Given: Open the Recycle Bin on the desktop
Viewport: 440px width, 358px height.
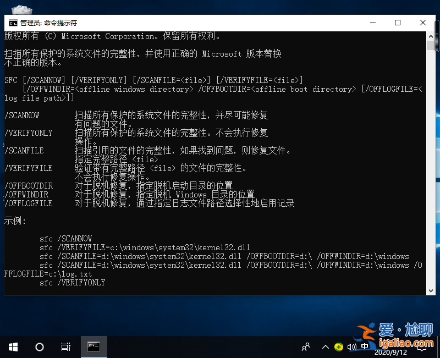Looking at the screenshot, I should pos(22,10).
